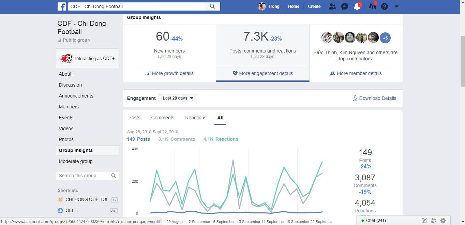Click the heart pulse icon beside engagement details
The image size is (465, 225).
click(x=235, y=73)
